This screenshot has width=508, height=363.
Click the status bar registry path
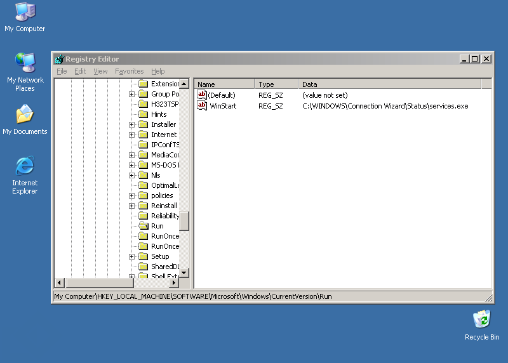click(193, 296)
